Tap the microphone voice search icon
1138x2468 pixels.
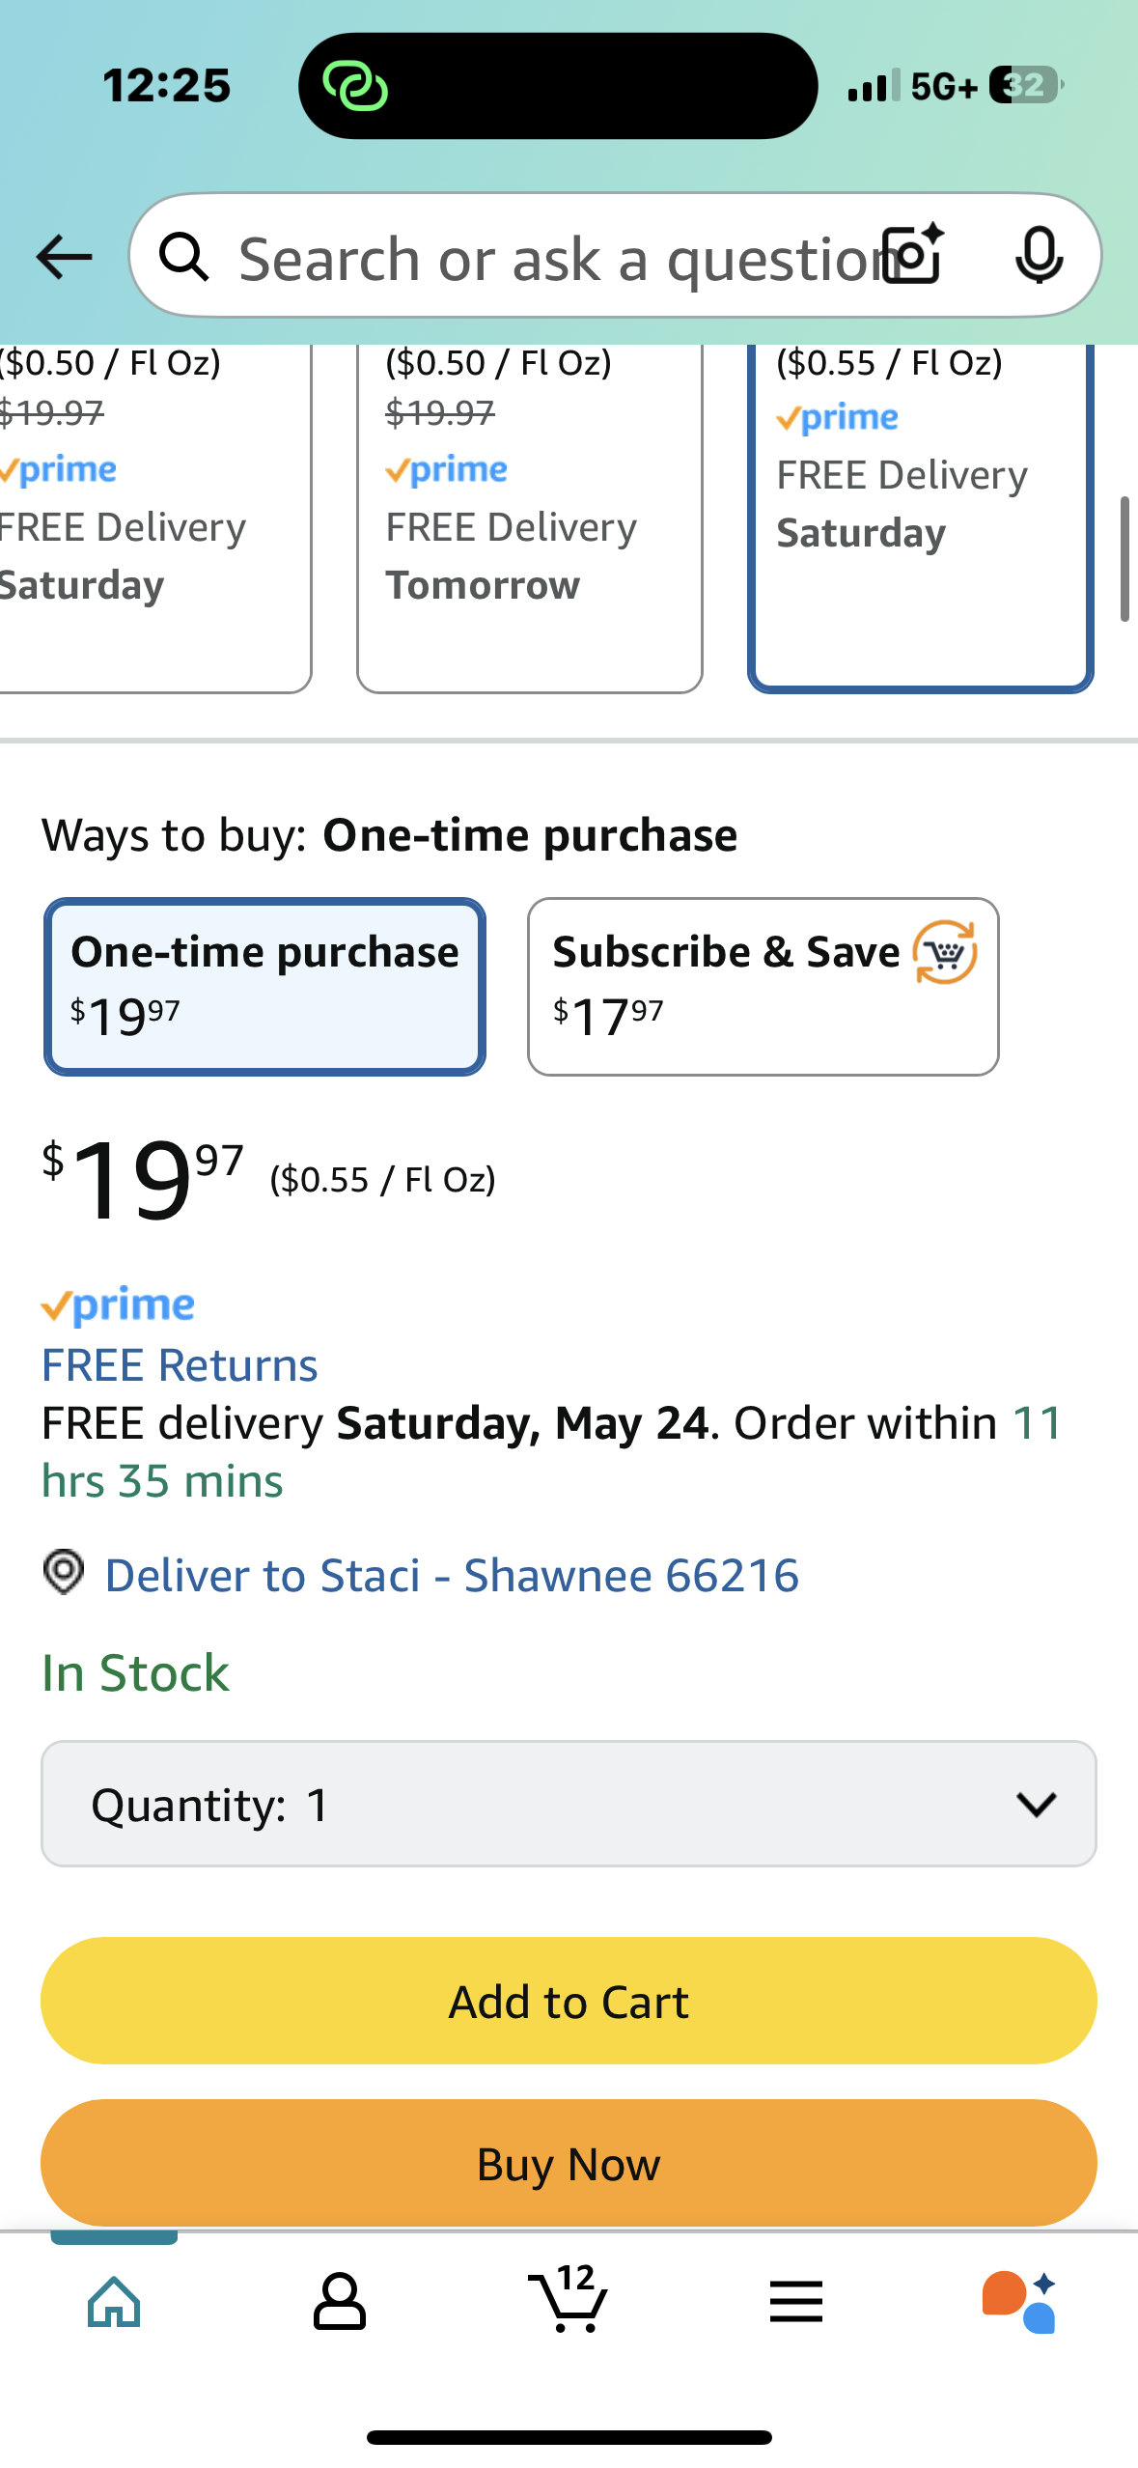click(x=1039, y=256)
